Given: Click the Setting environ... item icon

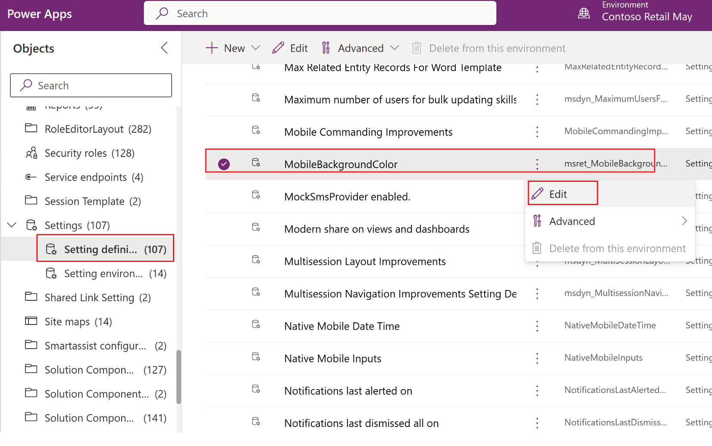Looking at the screenshot, I should coord(51,273).
